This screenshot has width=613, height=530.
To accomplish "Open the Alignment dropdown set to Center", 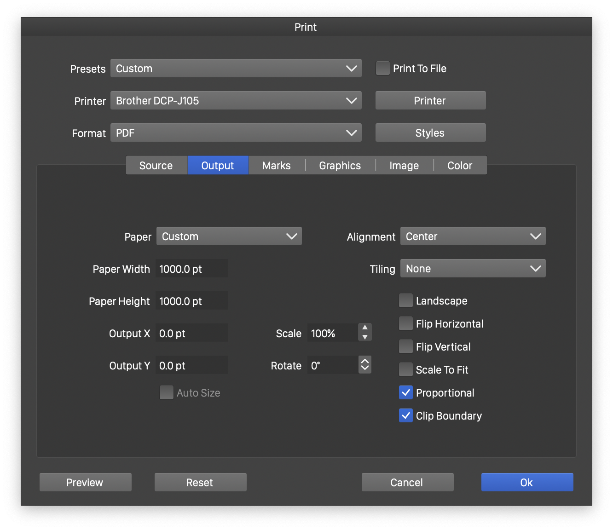I will (x=473, y=236).
